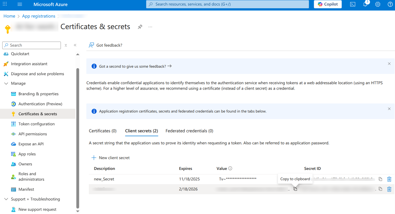Click the Expires column header
This screenshot has height=214, width=395.
pyautogui.click(x=185, y=169)
